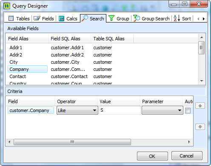Toggle the Auto checkbox in the criteria row
211x166 pixels.
pyautogui.click(x=188, y=110)
